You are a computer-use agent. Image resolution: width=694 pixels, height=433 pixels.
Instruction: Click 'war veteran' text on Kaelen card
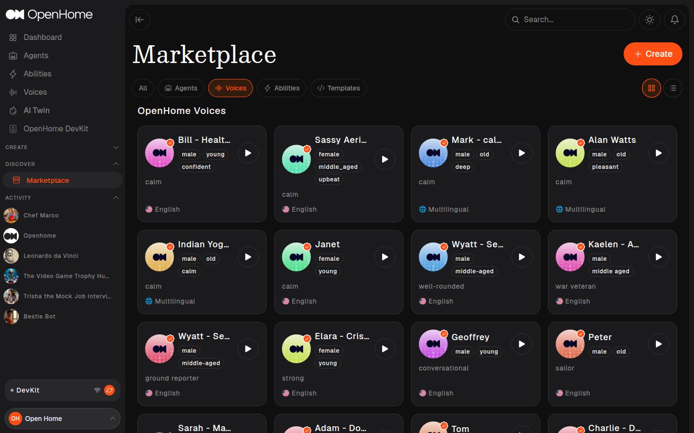click(x=576, y=286)
